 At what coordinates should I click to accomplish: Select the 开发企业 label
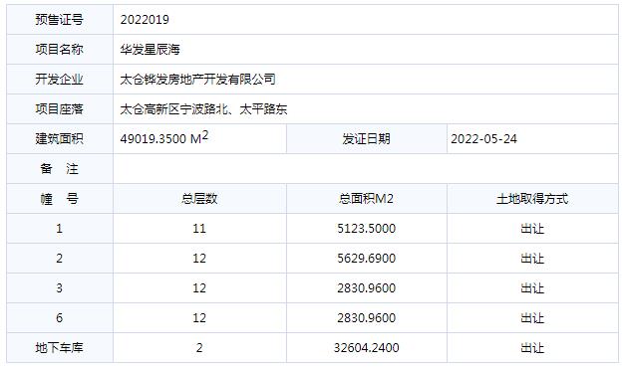point(60,80)
